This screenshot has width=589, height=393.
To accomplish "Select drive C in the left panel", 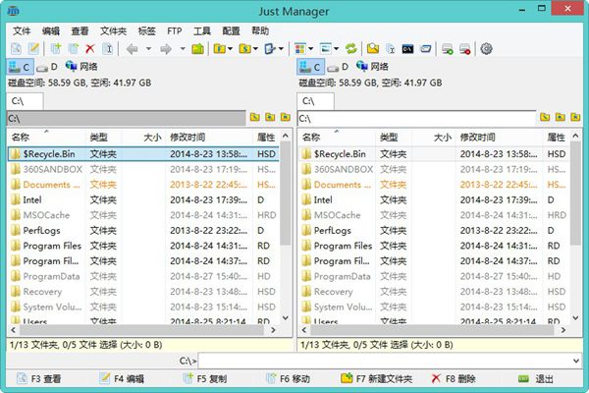I will pyautogui.click(x=20, y=67).
